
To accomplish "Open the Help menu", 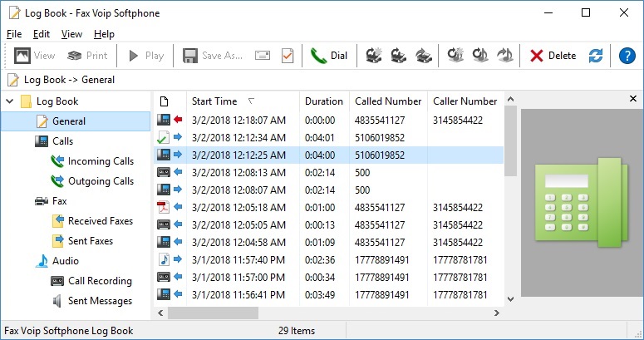I will 104,34.
